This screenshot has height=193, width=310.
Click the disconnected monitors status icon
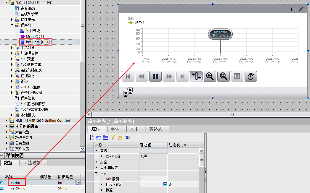pos(128,92)
